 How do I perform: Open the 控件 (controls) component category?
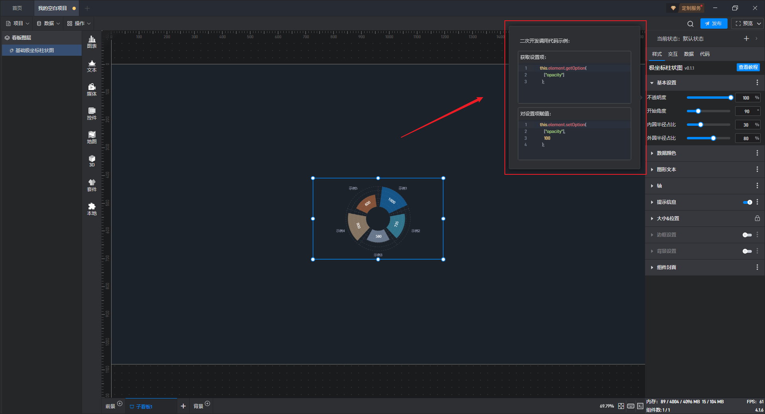[92, 113]
